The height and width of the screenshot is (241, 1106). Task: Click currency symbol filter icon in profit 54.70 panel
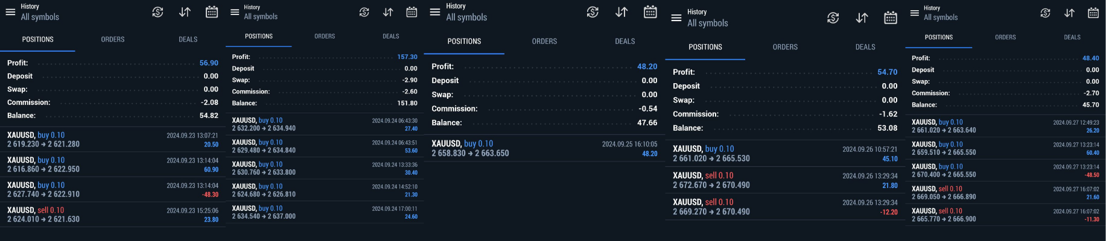833,18
